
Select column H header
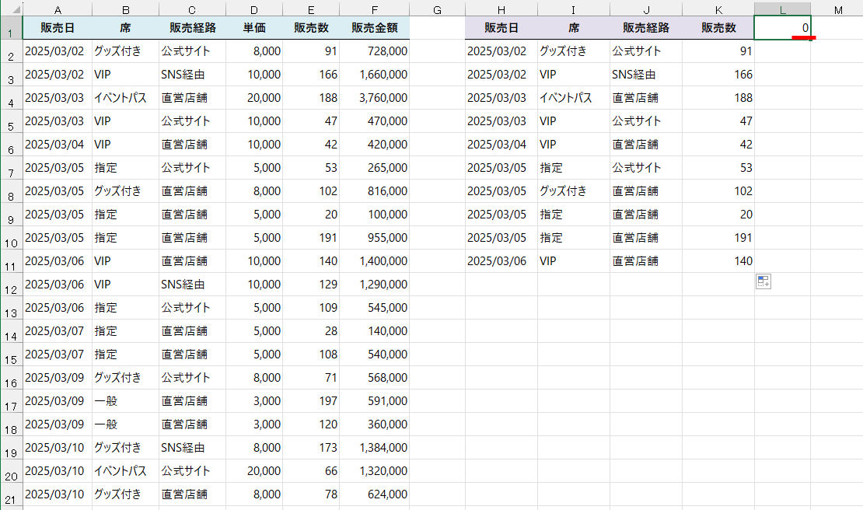(501, 9)
